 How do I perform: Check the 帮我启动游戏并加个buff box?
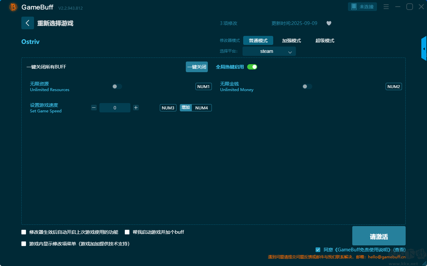click(127, 232)
